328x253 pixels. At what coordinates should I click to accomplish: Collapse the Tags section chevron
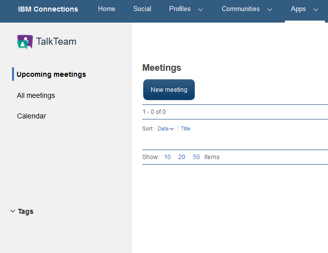coord(13,211)
